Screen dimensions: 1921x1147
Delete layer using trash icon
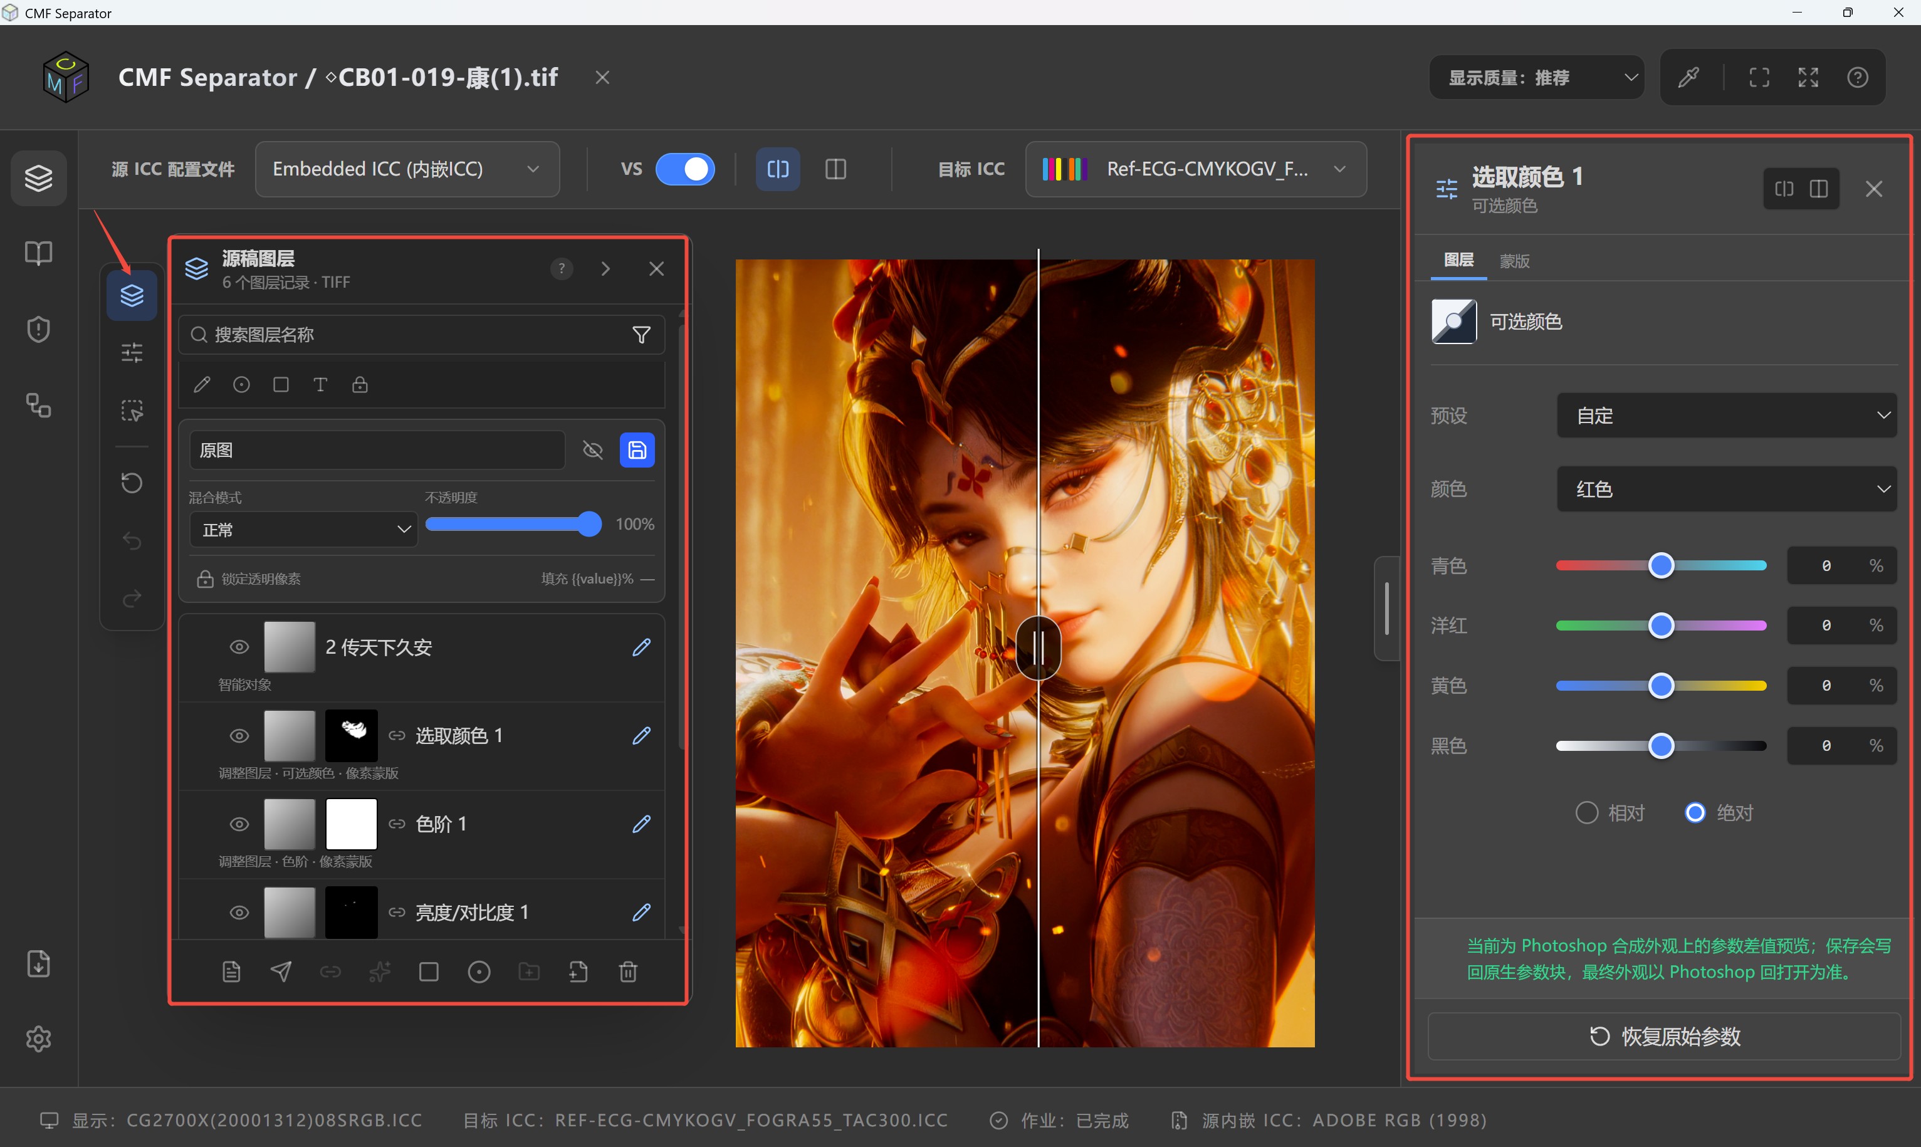click(628, 972)
